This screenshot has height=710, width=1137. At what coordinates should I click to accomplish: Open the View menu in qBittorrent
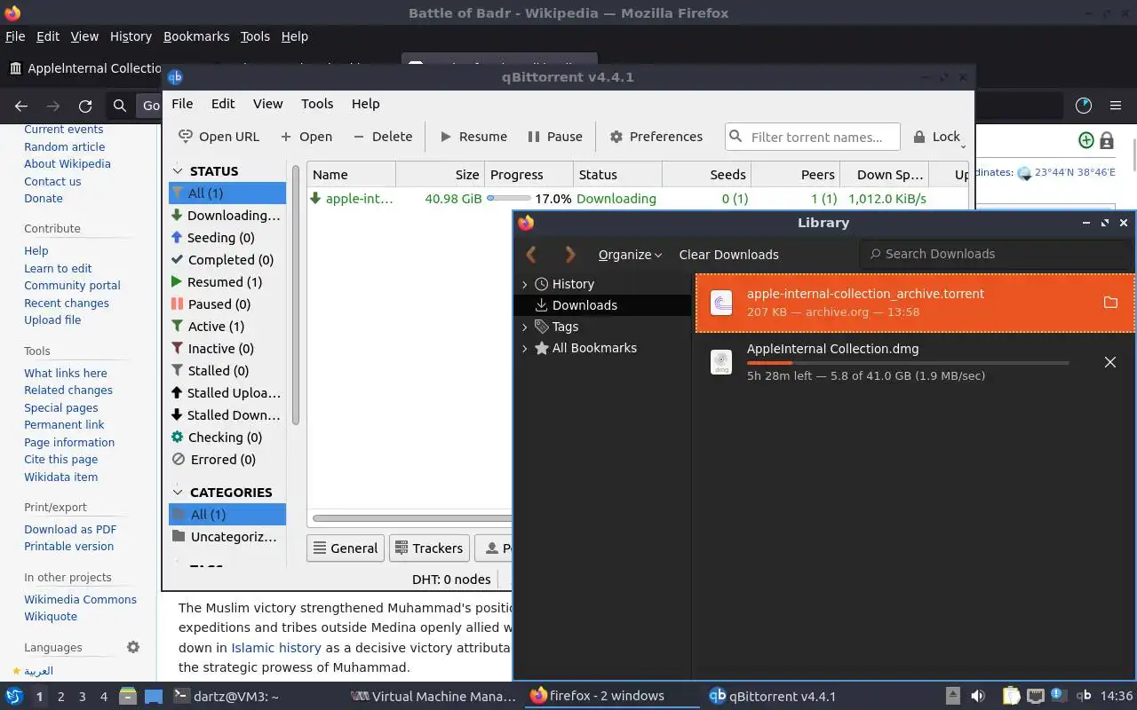[267, 104]
